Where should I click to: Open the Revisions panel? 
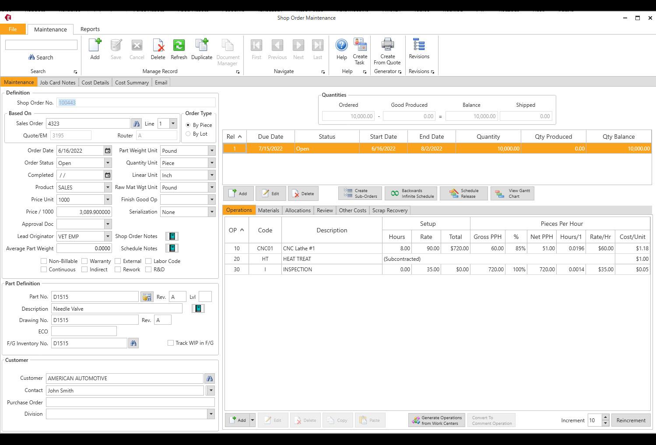[x=419, y=48]
